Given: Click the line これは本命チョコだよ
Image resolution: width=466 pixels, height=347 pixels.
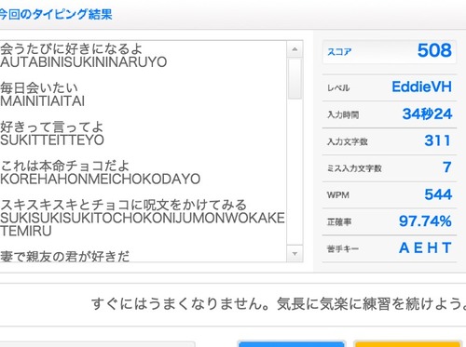Looking at the screenshot, I should click(x=64, y=166).
